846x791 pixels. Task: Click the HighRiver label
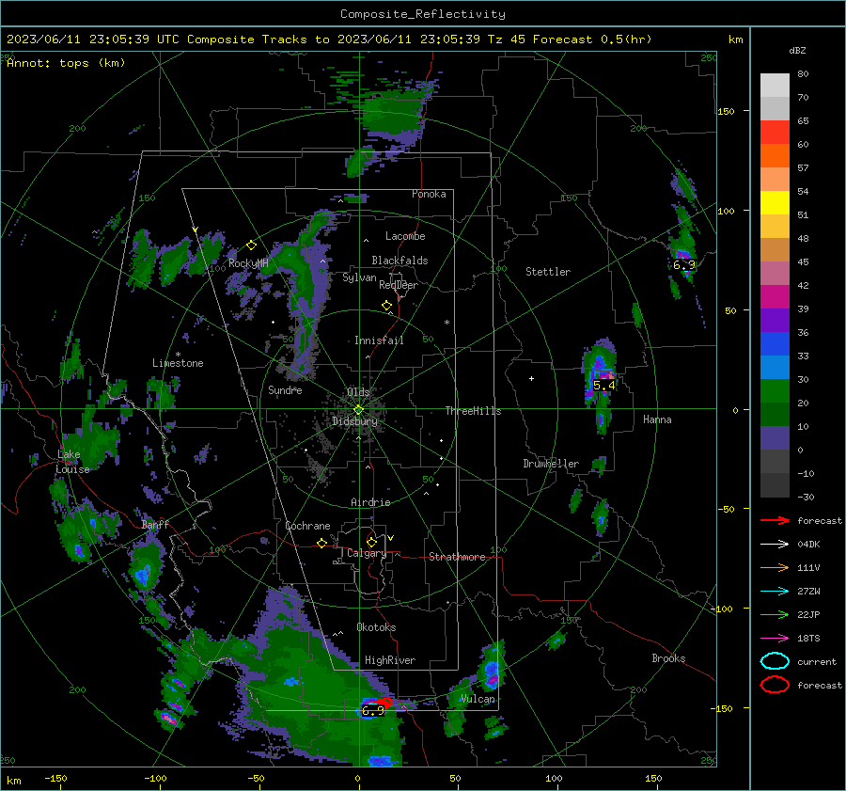click(390, 660)
